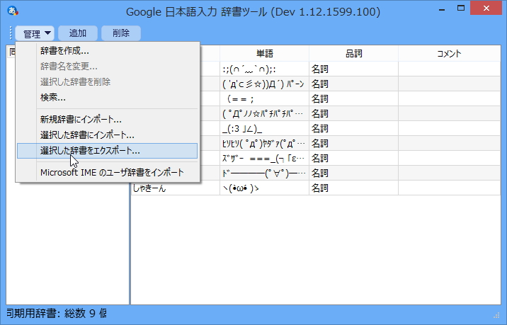Select word cell (==;

[x=265, y=98]
